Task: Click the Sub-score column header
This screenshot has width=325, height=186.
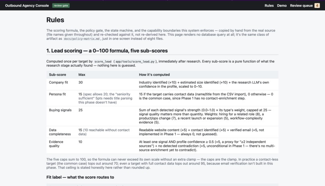Action: click(57, 75)
